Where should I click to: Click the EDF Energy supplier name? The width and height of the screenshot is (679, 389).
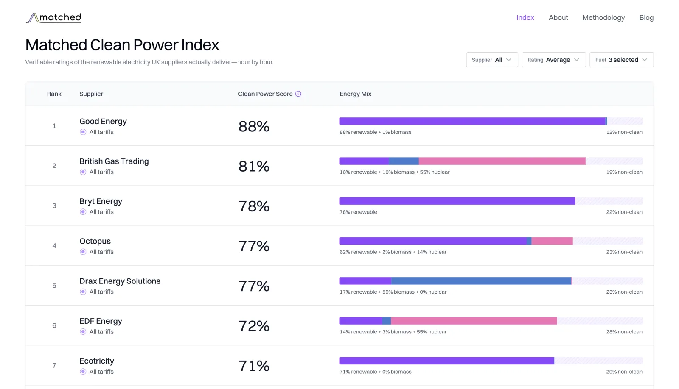click(x=101, y=321)
